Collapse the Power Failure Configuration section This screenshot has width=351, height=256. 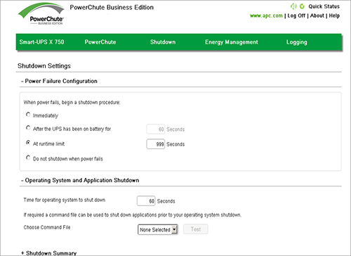[59, 81]
